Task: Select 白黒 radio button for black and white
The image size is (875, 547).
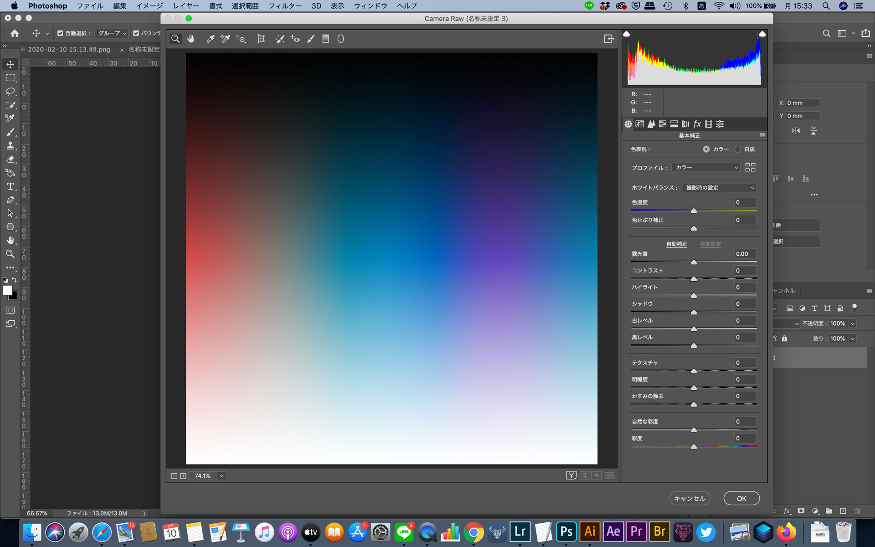Action: pos(737,149)
